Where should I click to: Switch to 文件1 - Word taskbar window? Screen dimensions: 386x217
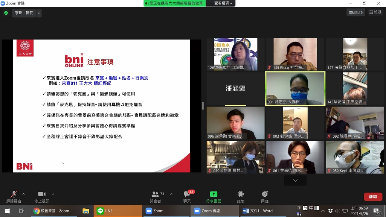pyautogui.click(x=263, y=211)
